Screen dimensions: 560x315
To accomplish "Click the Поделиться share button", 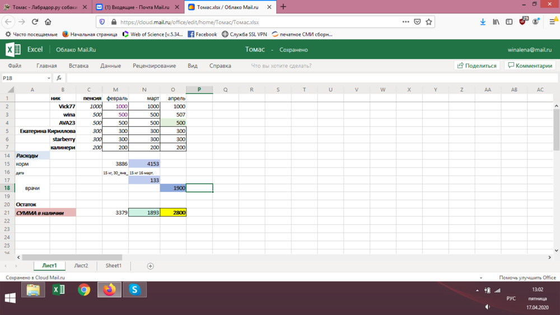I will coord(477,66).
